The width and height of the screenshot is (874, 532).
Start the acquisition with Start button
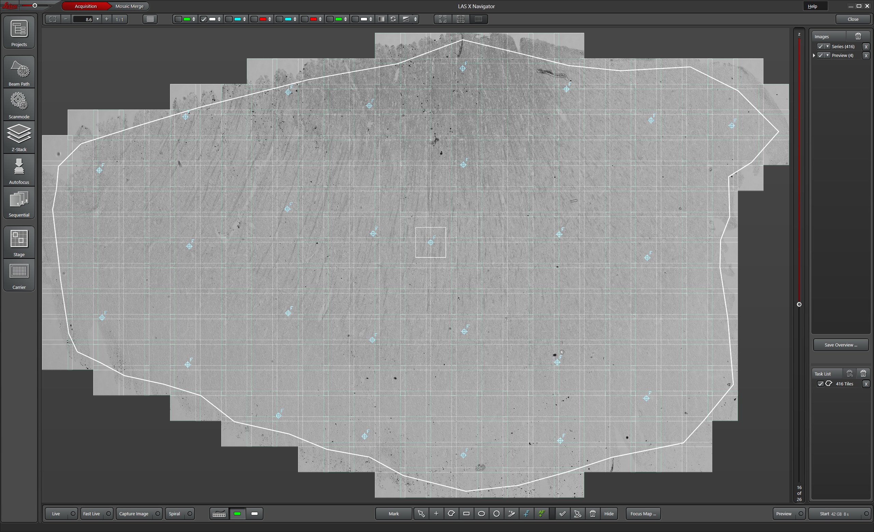[840, 514]
